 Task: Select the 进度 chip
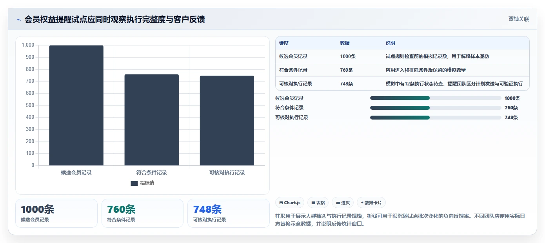point(343,203)
